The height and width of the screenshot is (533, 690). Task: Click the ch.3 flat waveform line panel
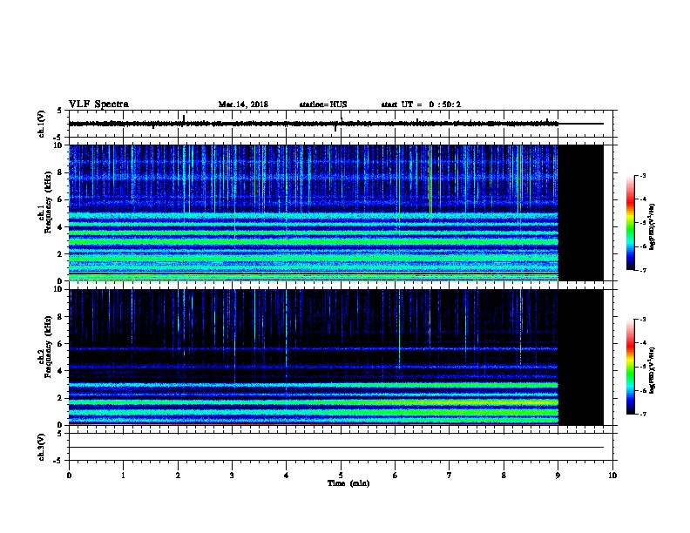(341, 448)
